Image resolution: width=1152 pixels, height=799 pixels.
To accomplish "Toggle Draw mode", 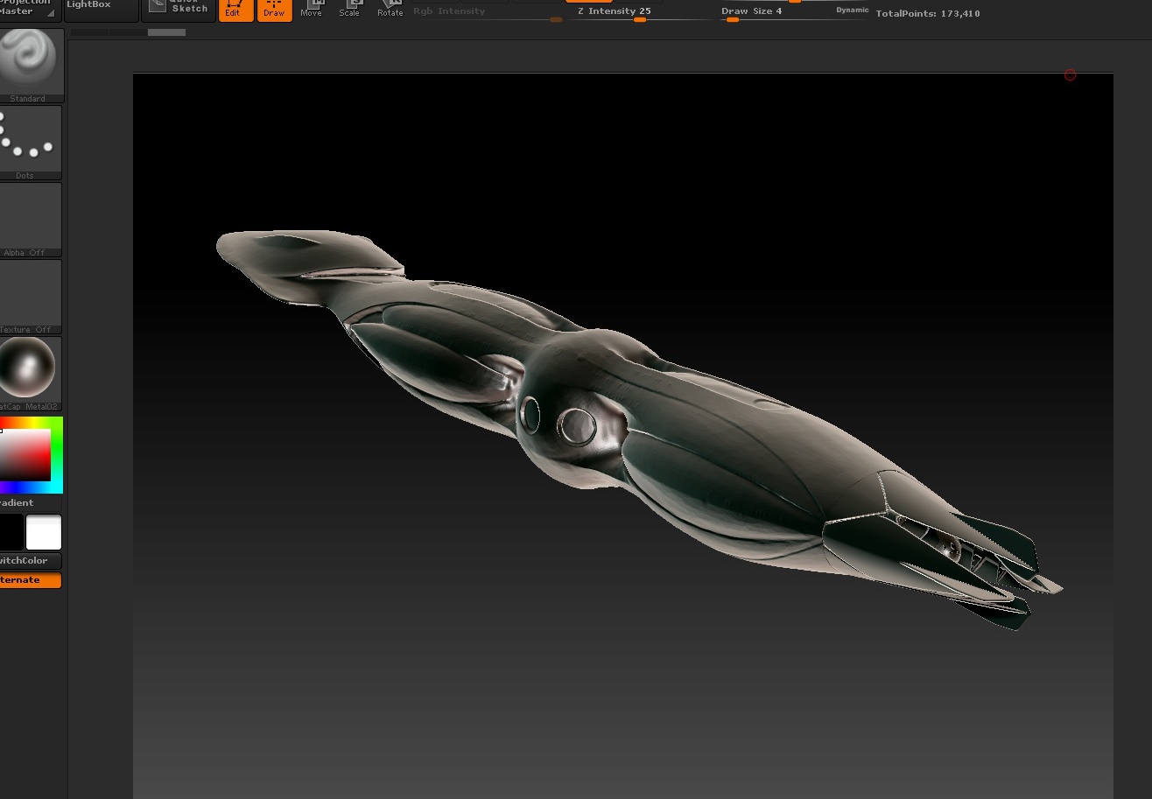I will 274,9.
